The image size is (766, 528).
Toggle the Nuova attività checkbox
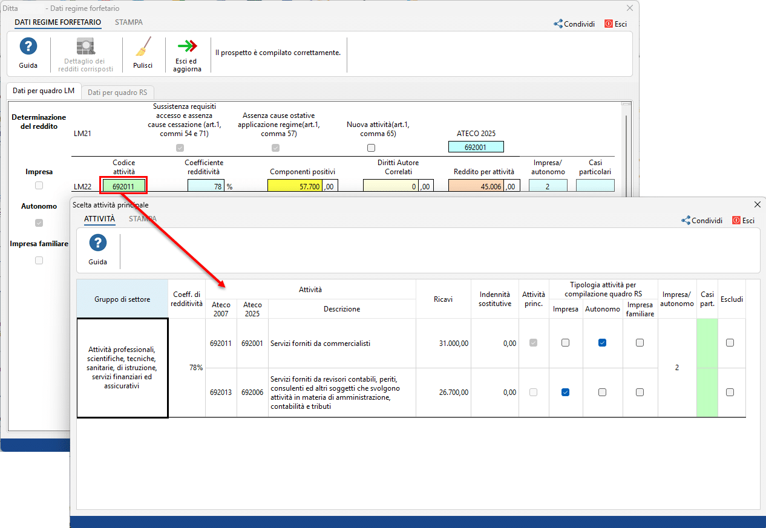[371, 148]
